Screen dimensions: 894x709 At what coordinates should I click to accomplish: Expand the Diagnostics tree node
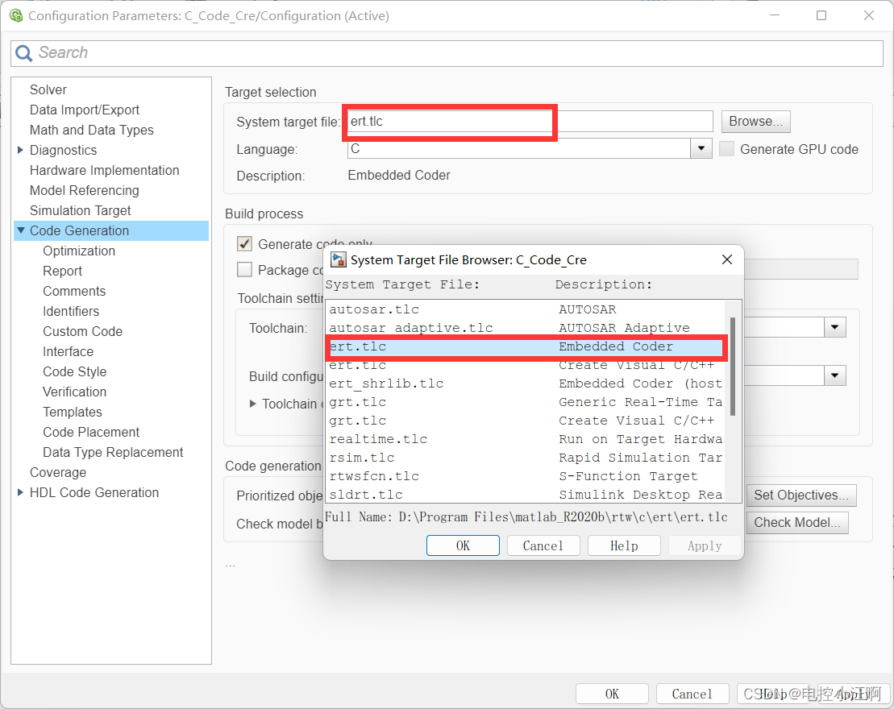click(x=20, y=150)
